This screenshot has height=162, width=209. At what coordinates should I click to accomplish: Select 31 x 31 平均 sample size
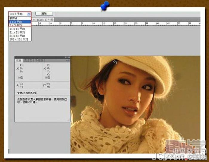pyautogui.click(x=20, y=32)
